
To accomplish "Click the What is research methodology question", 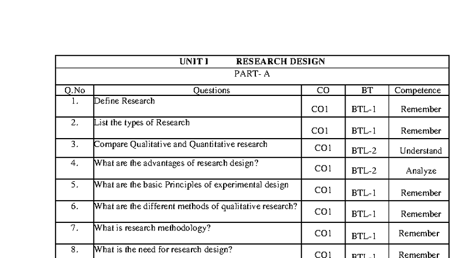I will coord(152,228).
